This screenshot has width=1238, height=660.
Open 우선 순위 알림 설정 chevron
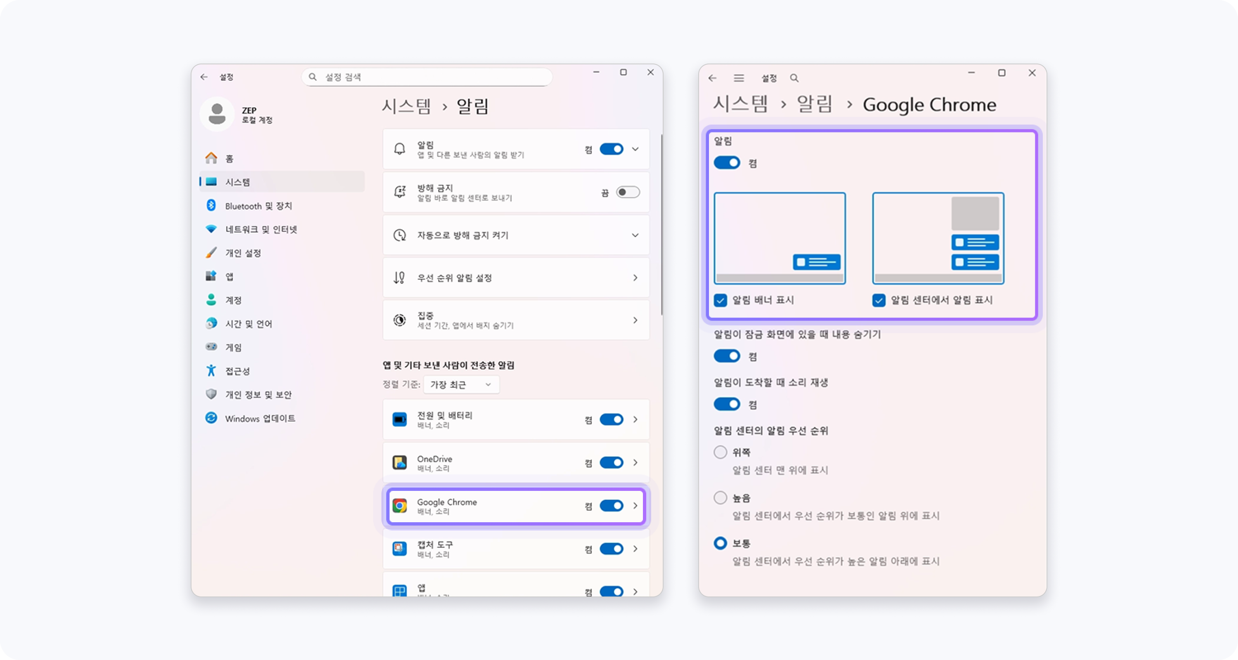pos(636,278)
